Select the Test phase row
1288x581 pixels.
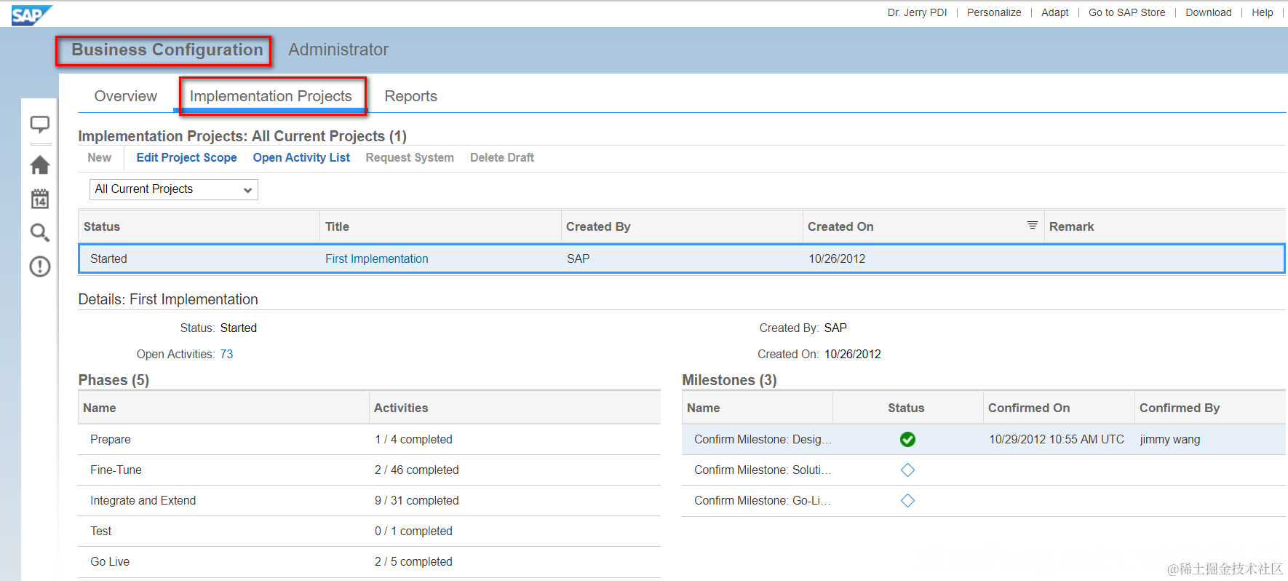(x=369, y=531)
